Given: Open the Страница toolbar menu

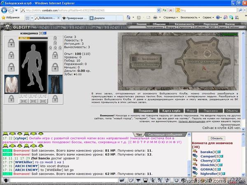Looking at the screenshot, I should (x=170, y=17).
